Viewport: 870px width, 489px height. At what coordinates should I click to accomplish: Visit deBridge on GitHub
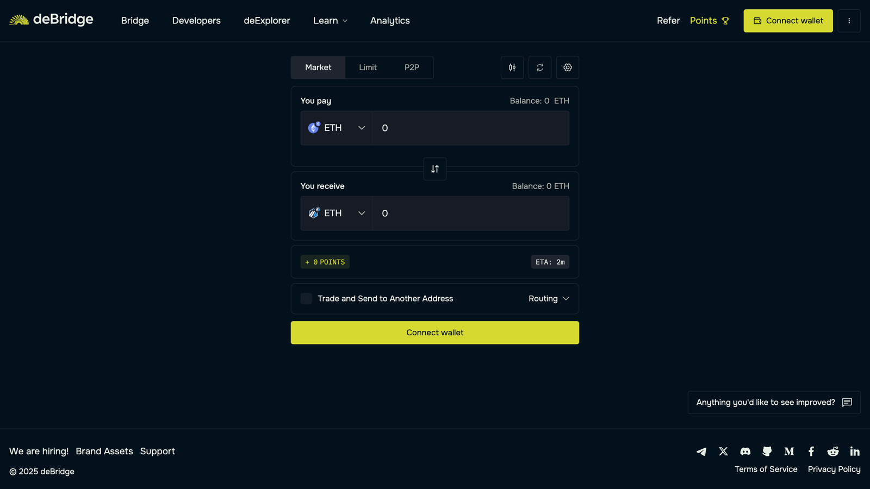tap(767, 451)
